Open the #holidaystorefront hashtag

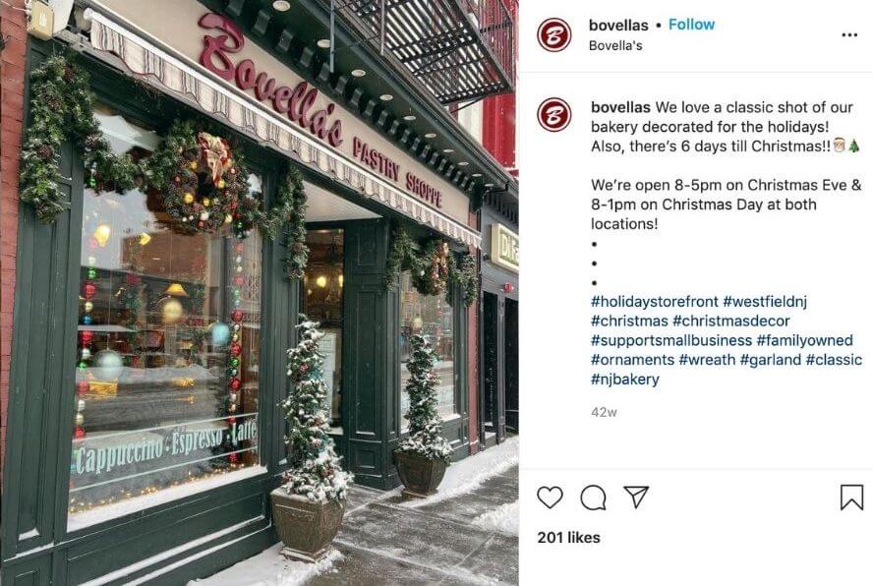point(655,302)
